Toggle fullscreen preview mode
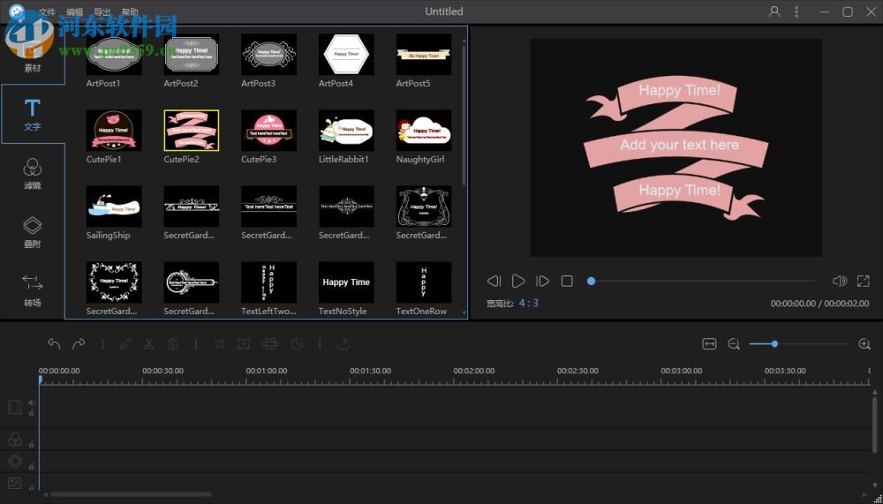Viewport: 883px width, 504px height. point(864,282)
